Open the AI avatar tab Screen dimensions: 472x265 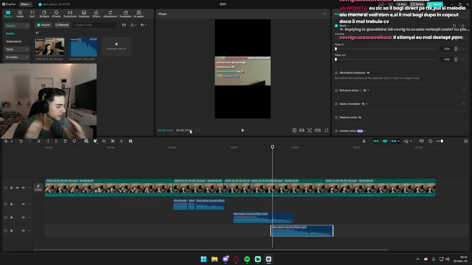point(139,14)
